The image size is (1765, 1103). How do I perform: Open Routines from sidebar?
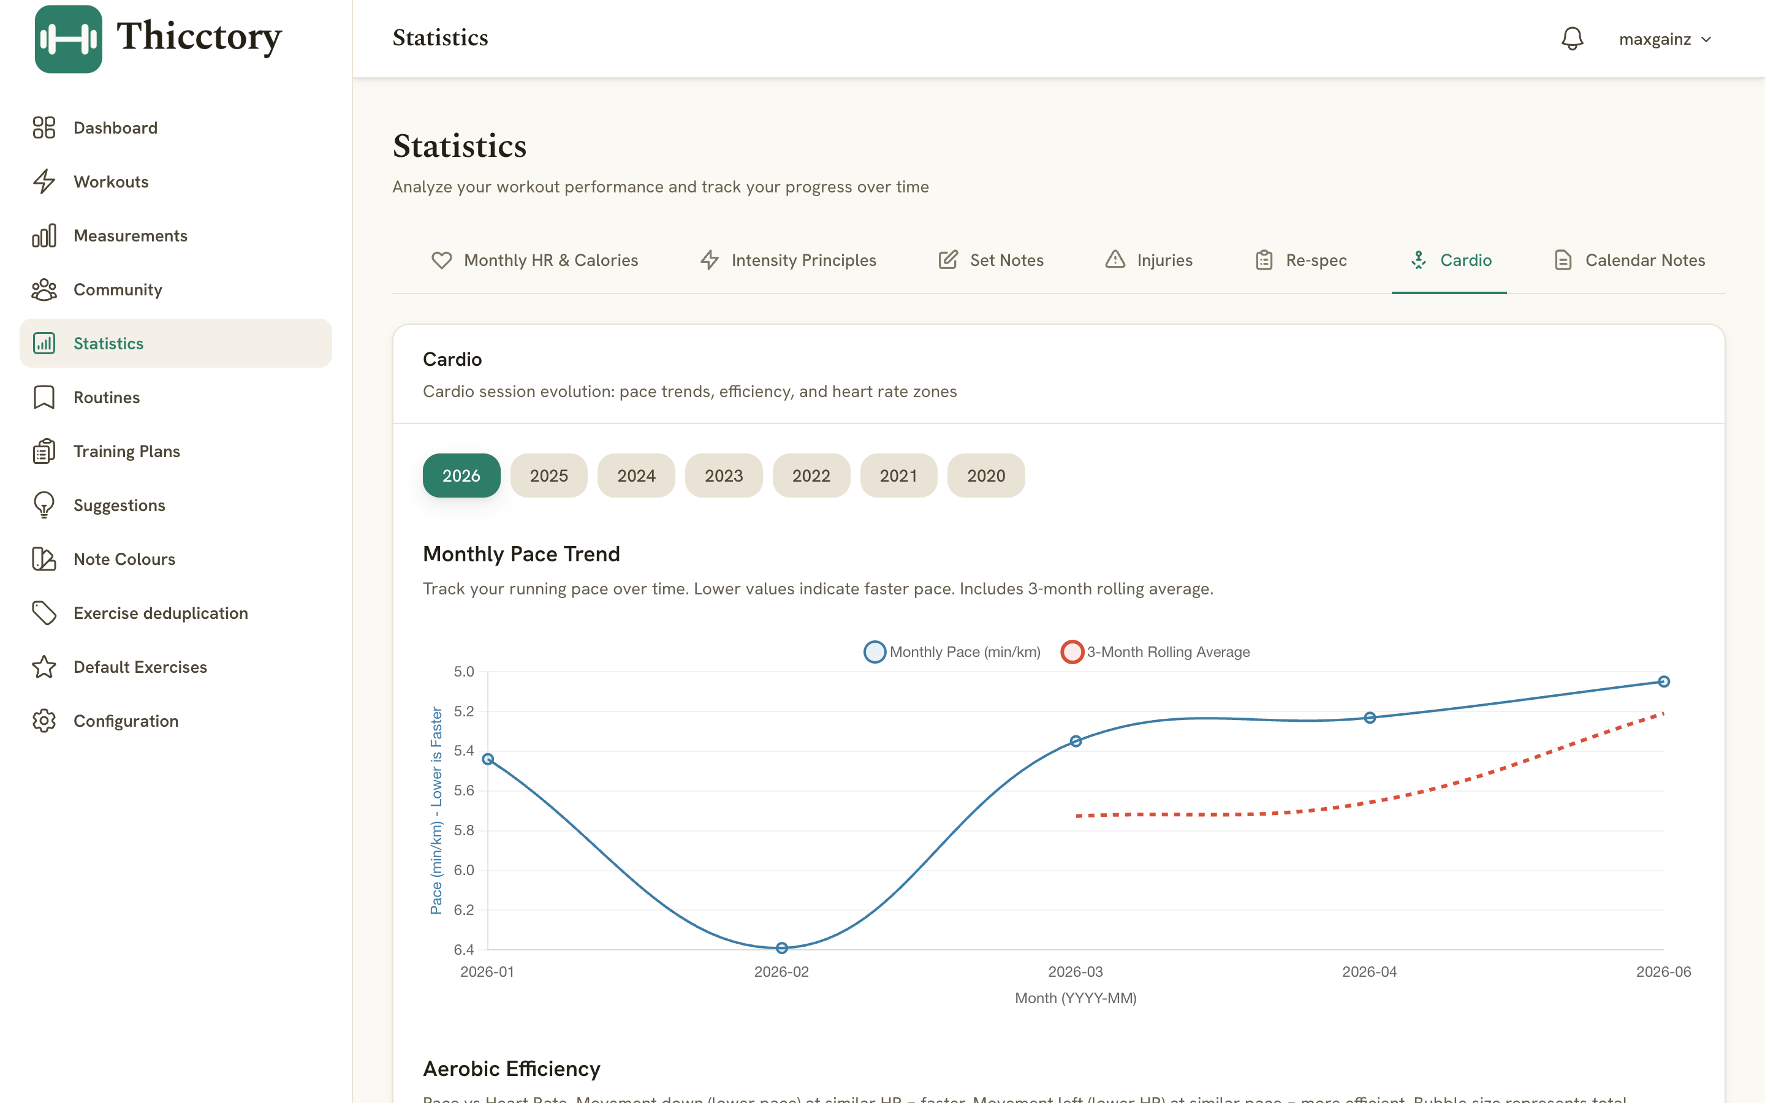point(176,398)
